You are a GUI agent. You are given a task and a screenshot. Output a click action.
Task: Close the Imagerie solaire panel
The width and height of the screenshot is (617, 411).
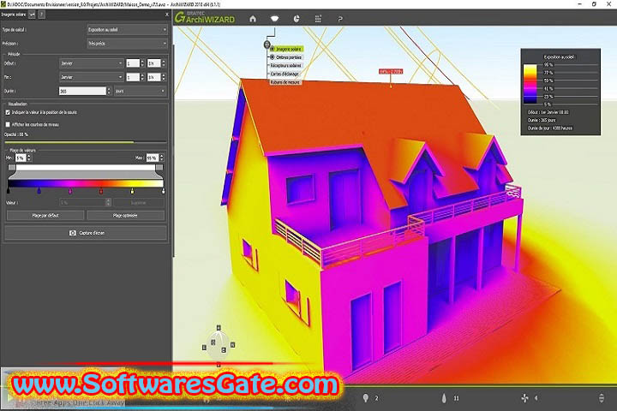(167, 15)
